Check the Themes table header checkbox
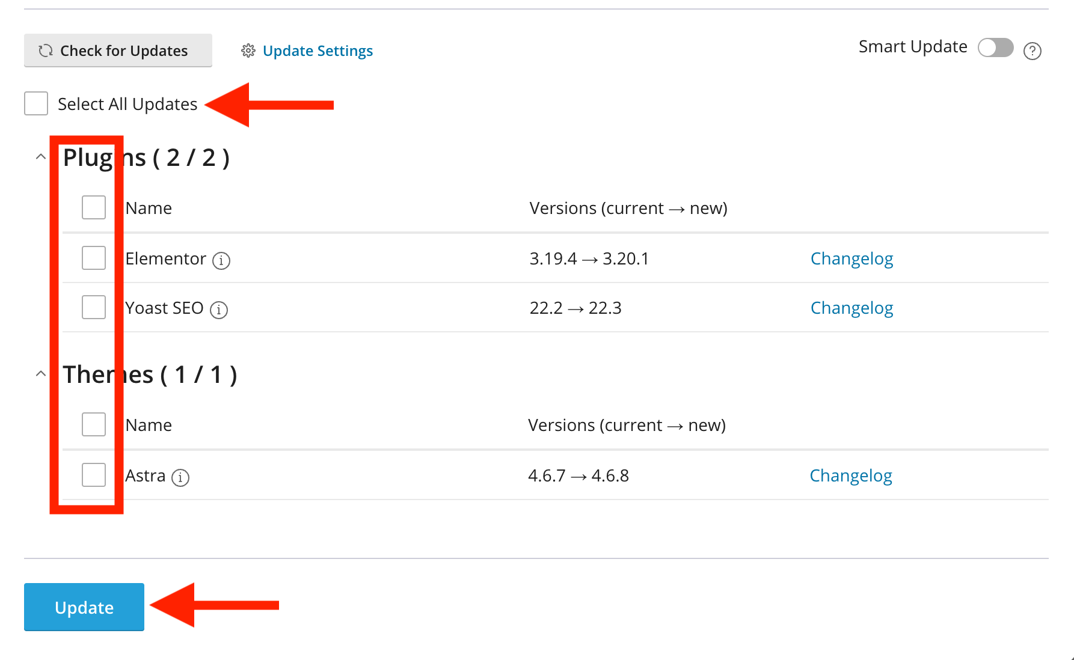Image resolution: width=1074 pixels, height=660 pixels. [x=94, y=424]
